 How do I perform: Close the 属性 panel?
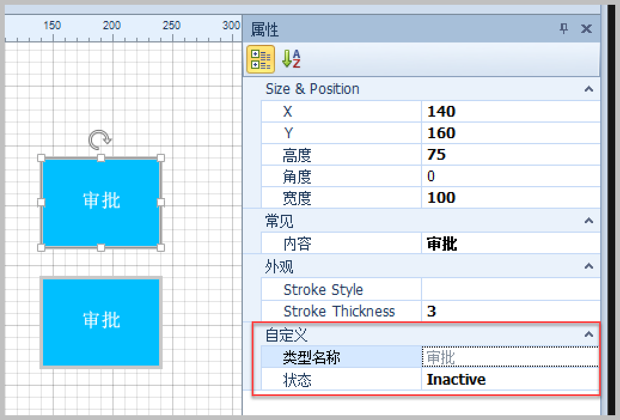click(x=587, y=29)
